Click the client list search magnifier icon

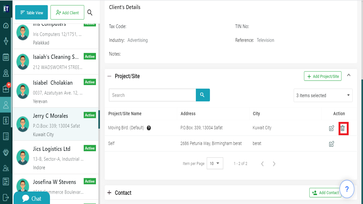(x=90, y=12)
